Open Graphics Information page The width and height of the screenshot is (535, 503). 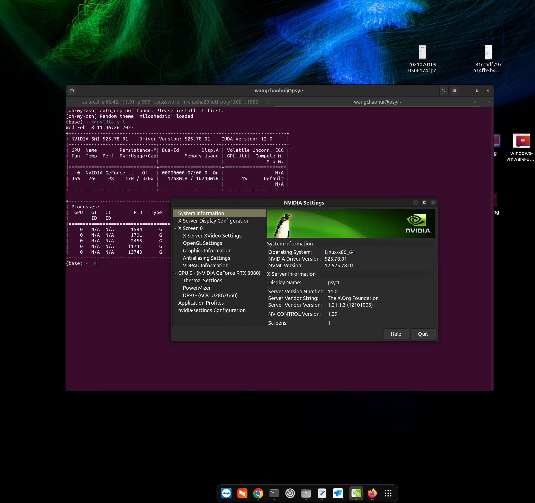click(207, 251)
